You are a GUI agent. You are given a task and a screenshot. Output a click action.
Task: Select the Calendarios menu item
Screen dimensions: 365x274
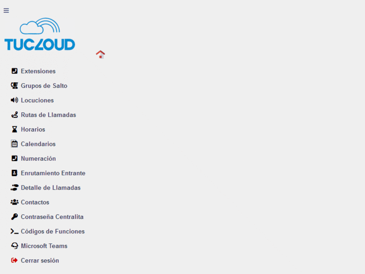coord(39,144)
